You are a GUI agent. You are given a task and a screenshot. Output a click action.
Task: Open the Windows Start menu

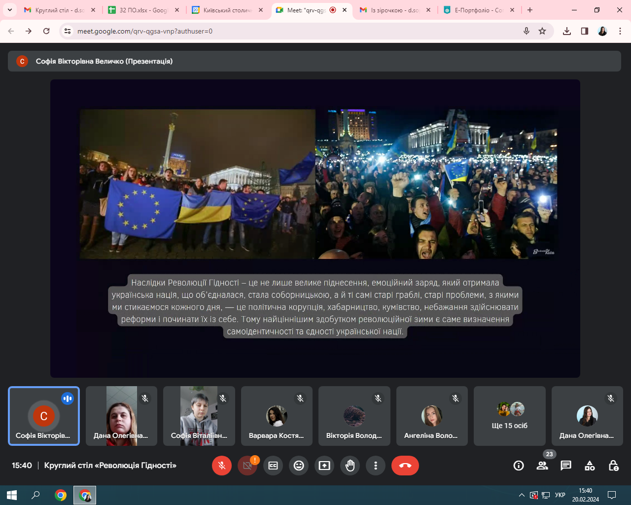tap(12, 495)
